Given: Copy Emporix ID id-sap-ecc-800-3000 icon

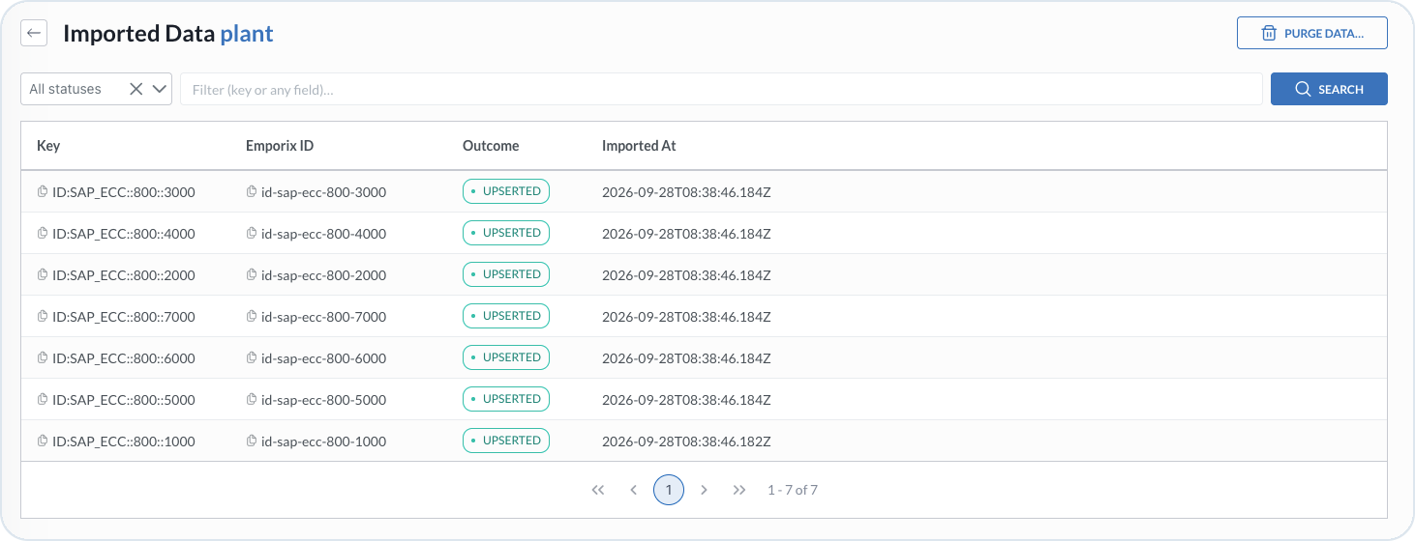Looking at the screenshot, I should point(252,192).
